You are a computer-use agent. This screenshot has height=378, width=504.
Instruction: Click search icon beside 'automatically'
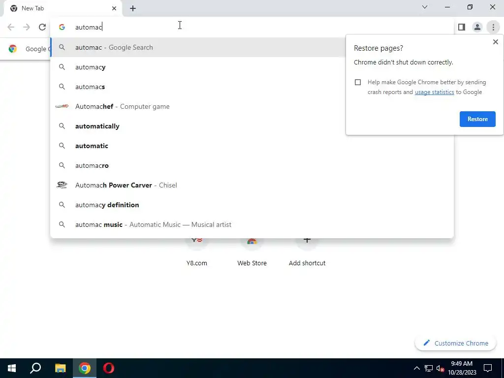(x=62, y=126)
